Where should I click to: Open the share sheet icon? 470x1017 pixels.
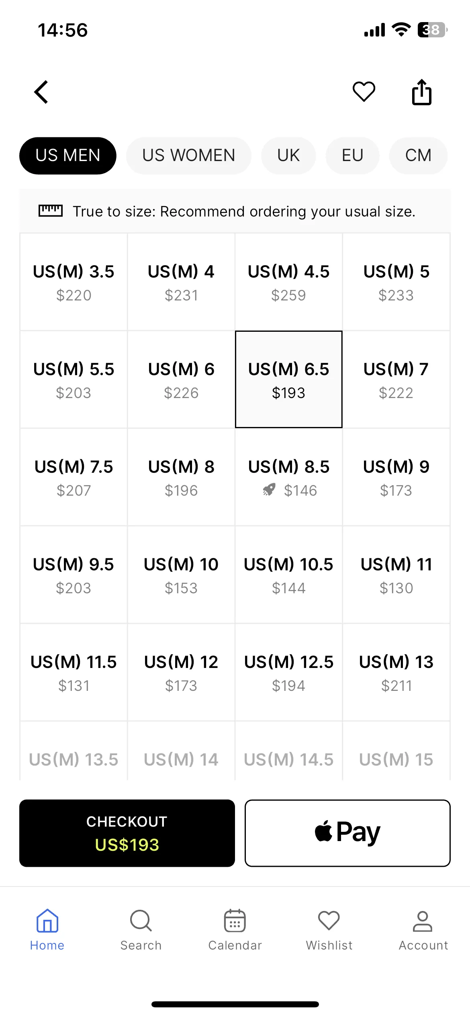pyautogui.click(x=422, y=92)
